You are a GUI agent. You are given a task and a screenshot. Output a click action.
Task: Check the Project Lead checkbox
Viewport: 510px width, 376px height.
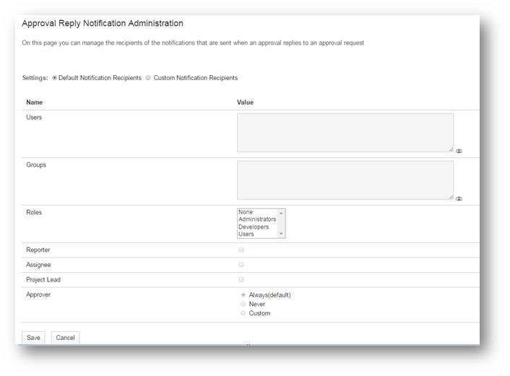[241, 279]
